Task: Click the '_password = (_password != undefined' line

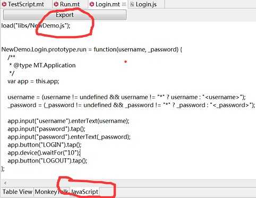Action: coord(131,105)
